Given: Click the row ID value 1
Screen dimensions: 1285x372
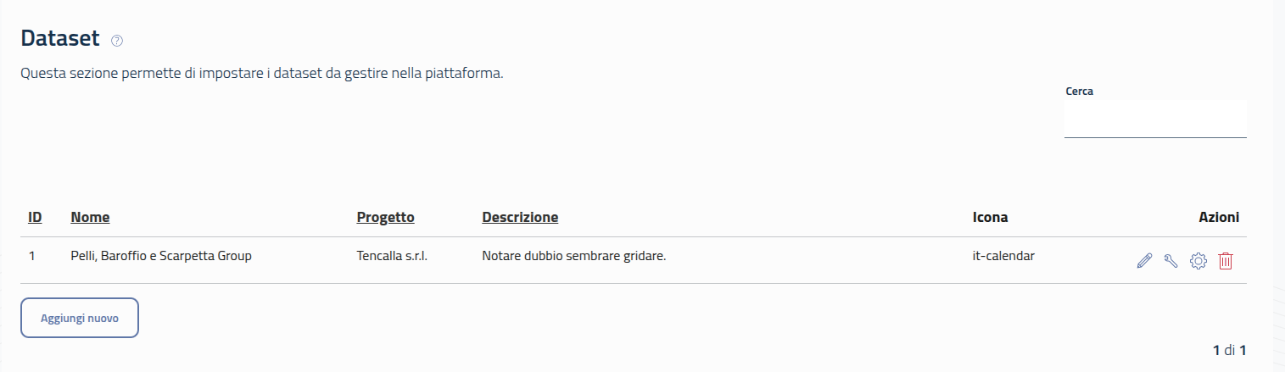Looking at the screenshot, I should coord(31,255).
